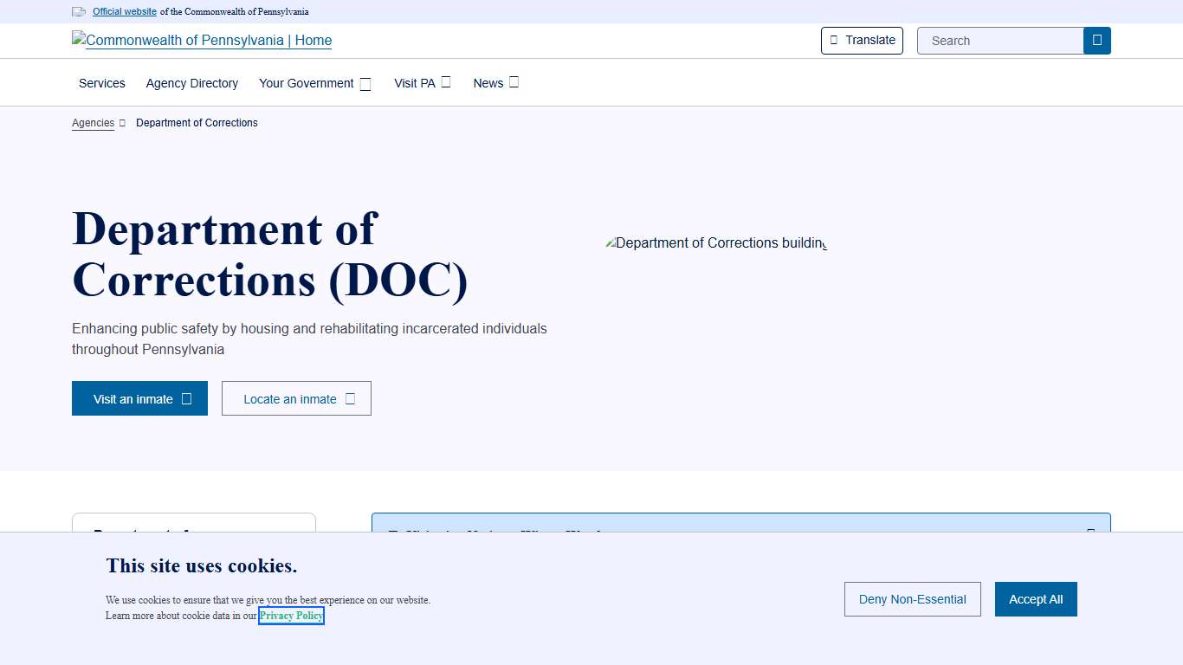Click the Official website link
The width and height of the screenshot is (1183, 665).
125,12
